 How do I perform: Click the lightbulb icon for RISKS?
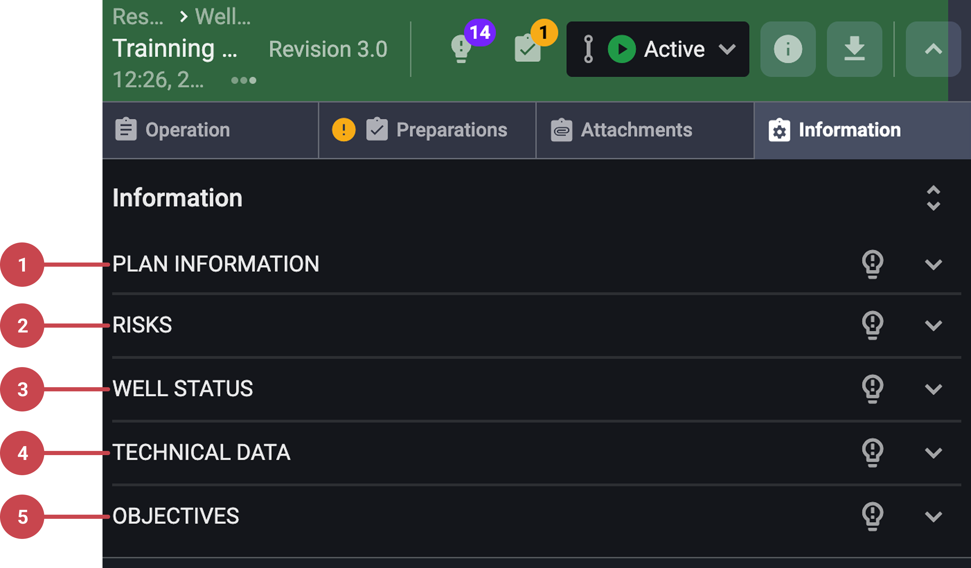point(872,325)
